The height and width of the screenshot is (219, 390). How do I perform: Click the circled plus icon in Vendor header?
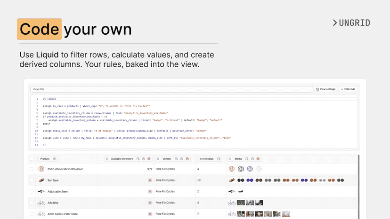coord(181,159)
